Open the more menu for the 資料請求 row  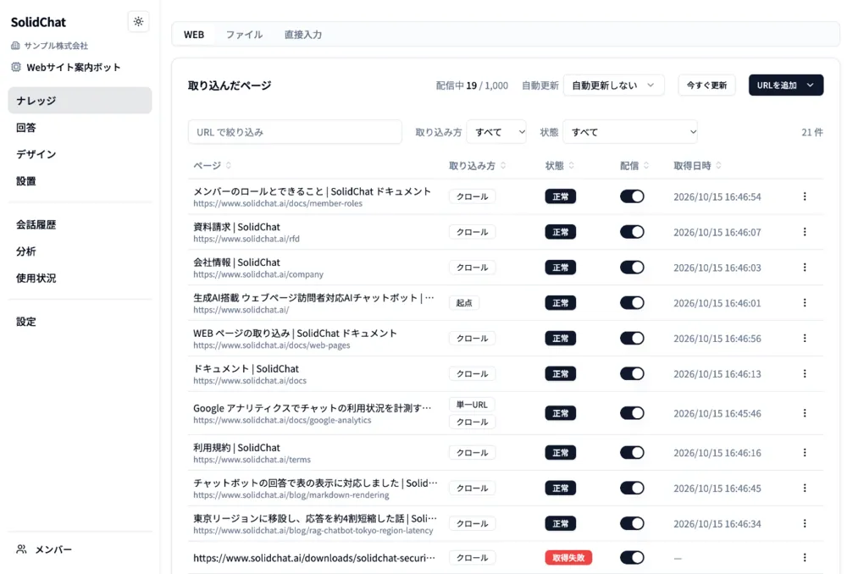[x=805, y=232]
